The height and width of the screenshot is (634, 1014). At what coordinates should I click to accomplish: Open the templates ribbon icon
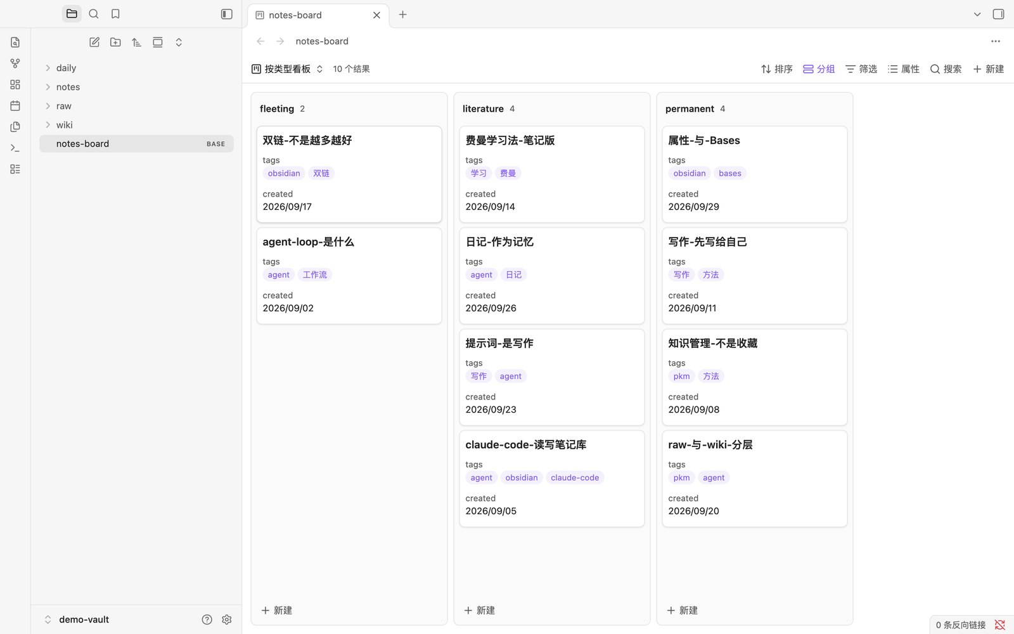click(15, 127)
